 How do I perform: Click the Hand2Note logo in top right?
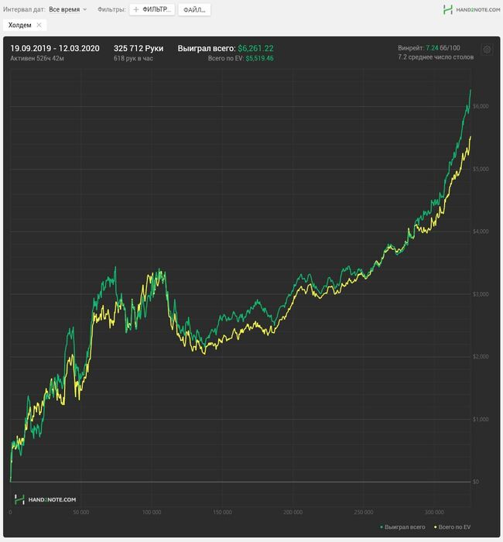click(471, 9)
